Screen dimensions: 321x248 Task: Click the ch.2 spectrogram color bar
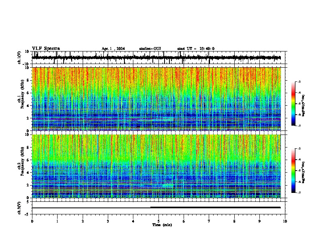click(x=293, y=171)
